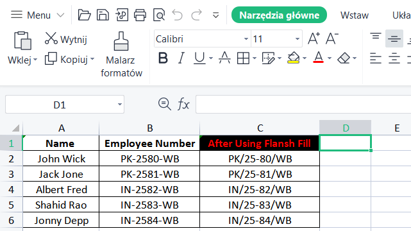Redo the last action
Screen dimensions: 411x231
(x=196, y=15)
